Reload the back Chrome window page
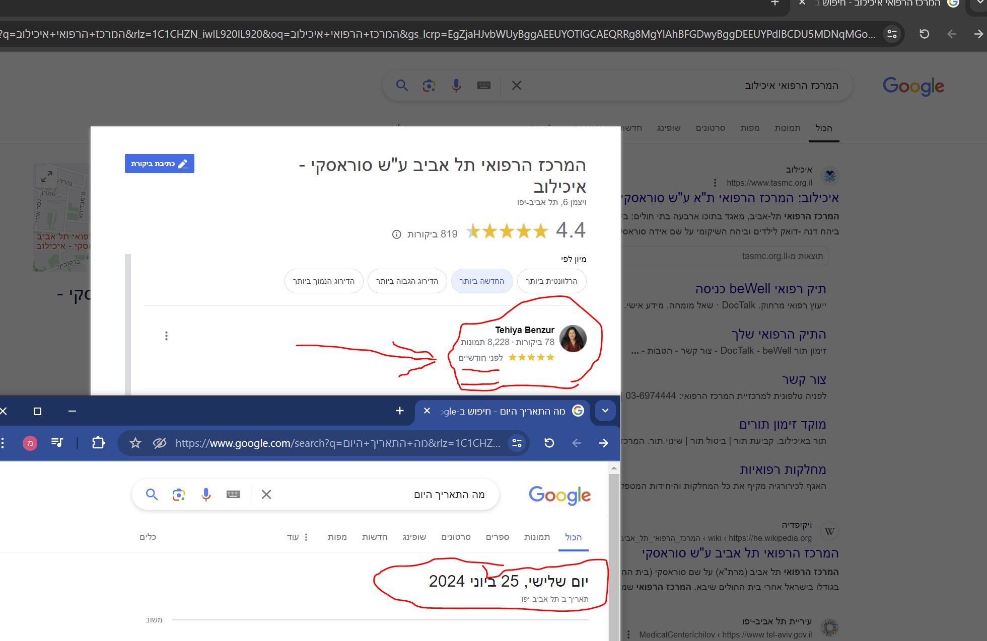Image resolution: width=987 pixels, height=641 pixels. 924,34
